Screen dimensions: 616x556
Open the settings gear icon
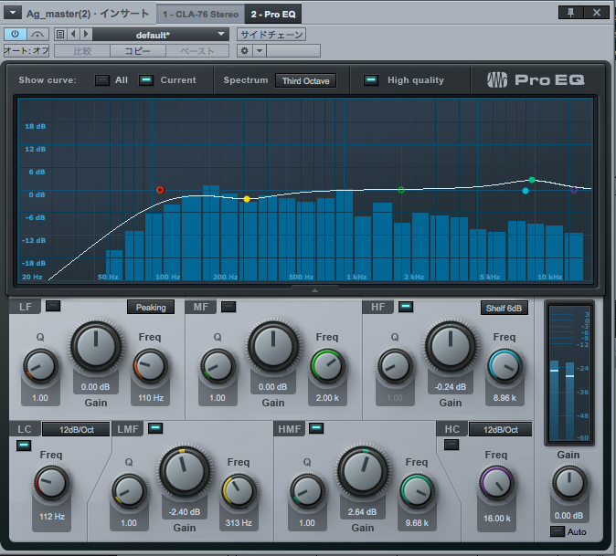click(245, 50)
